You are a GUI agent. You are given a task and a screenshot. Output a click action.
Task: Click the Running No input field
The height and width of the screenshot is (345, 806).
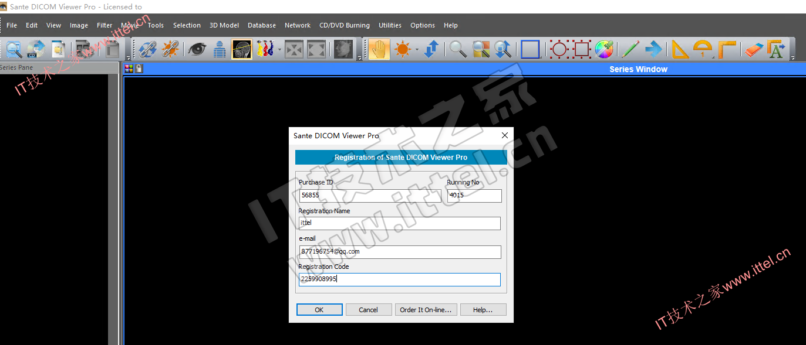[x=474, y=196]
